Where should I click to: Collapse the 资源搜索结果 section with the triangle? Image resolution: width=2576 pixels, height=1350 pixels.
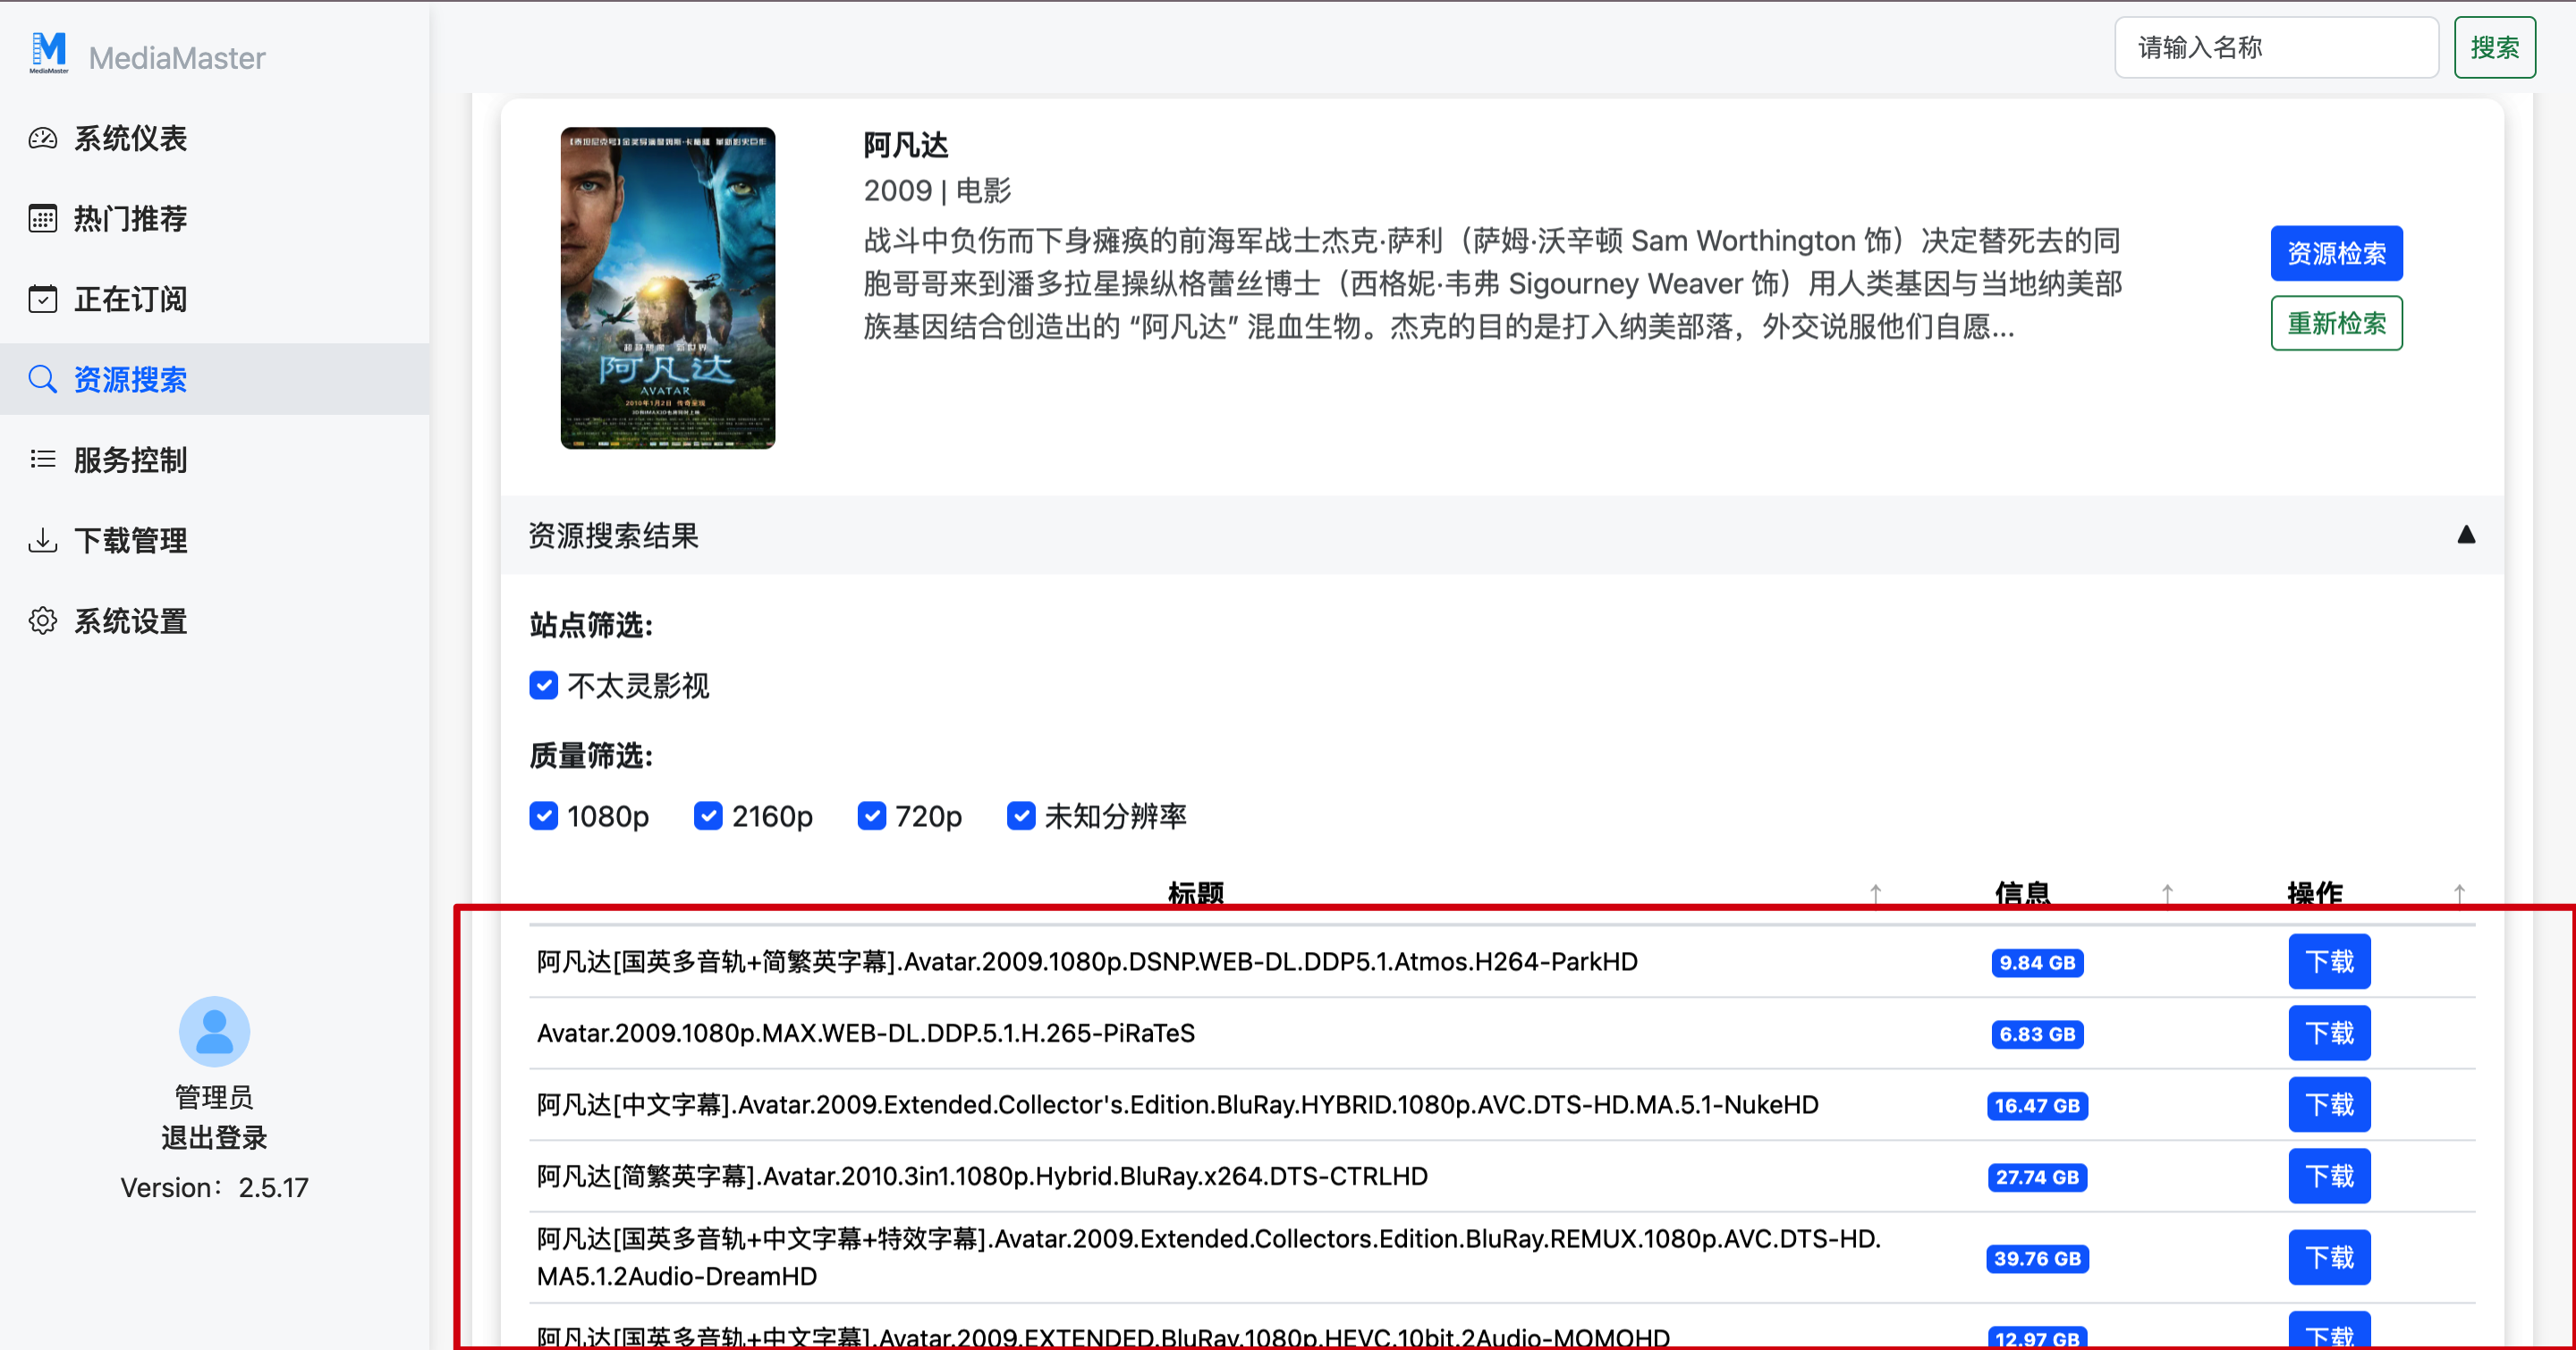(x=2466, y=535)
